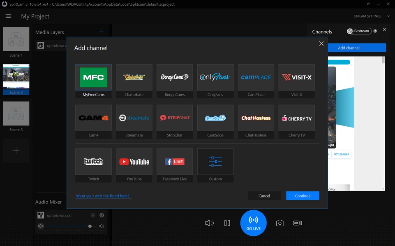Image resolution: width=395 pixels, height=246 pixels.
Task: Open "Want your web site listed here?" link
Action: [103, 196]
